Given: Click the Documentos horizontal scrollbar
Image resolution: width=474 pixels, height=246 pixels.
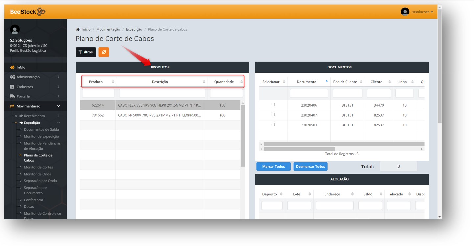Looking at the screenshot, I should (299, 149).
